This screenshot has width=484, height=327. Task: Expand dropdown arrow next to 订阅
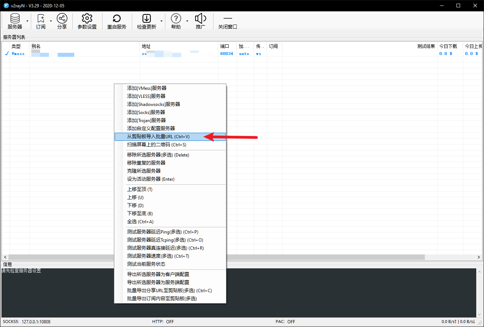click(x=51, y=21)
